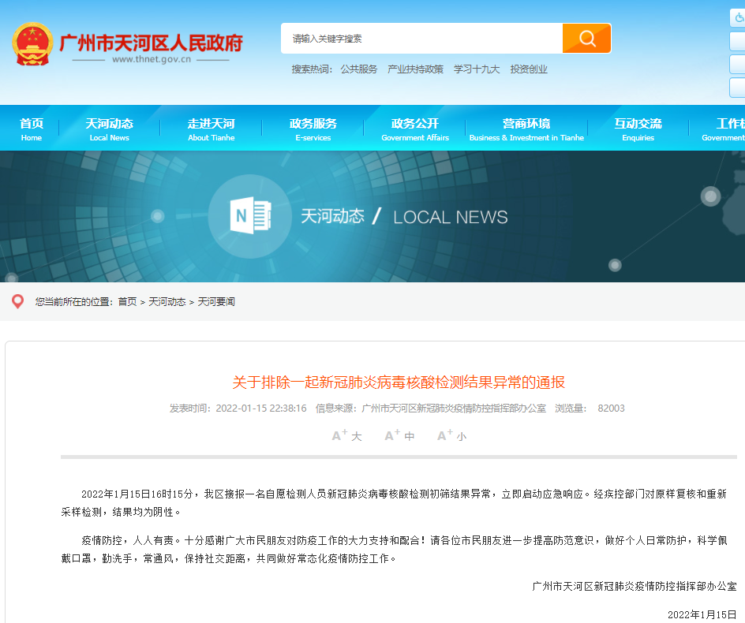Viewport: 745px width, 623px height.
Task: Set font size to small (A+ 小)
Action: point(452,435)
